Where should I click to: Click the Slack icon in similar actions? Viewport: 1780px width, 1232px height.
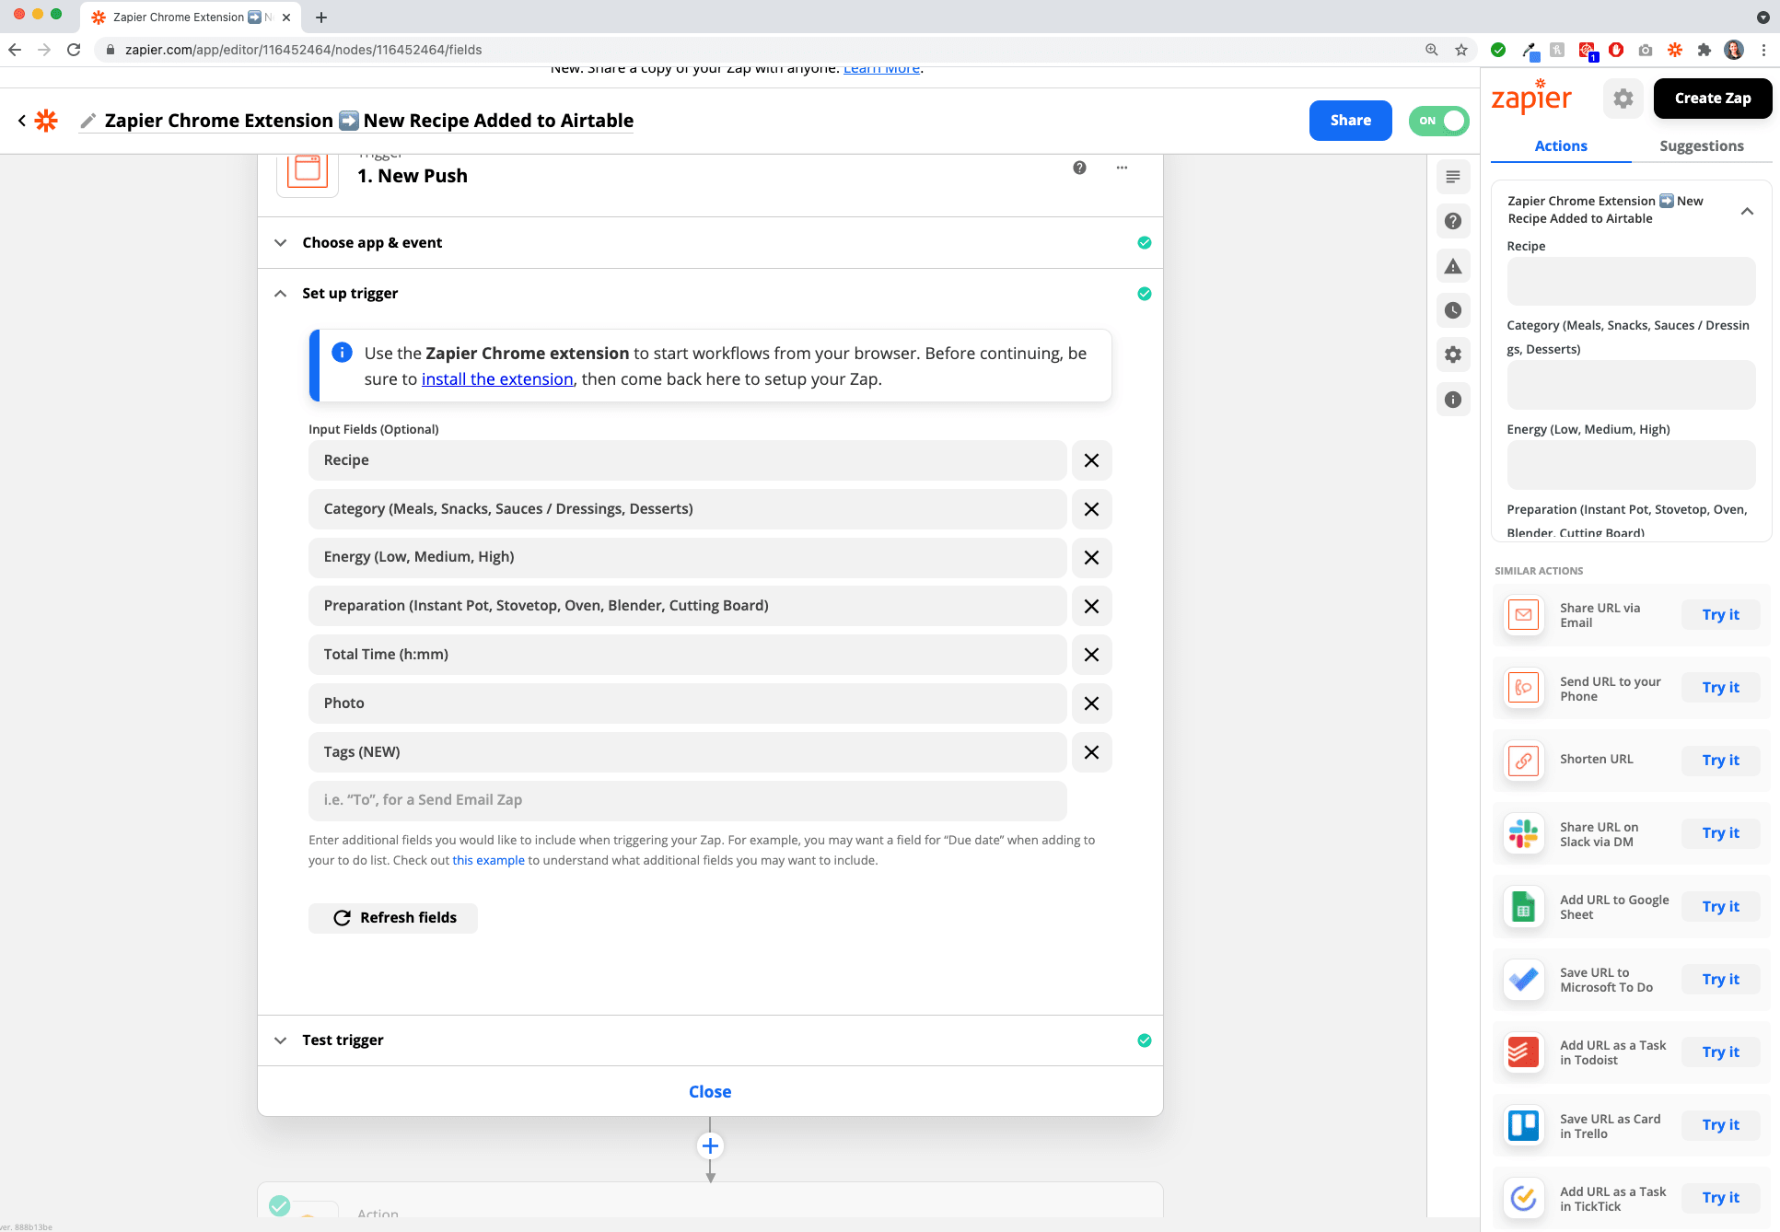coord(1524,834)
